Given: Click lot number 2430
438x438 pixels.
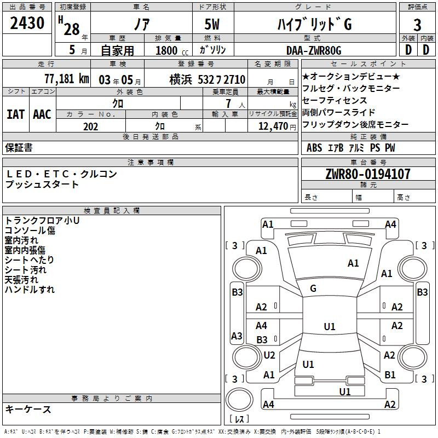Looking at the screenshot, I should pos(27,23).
